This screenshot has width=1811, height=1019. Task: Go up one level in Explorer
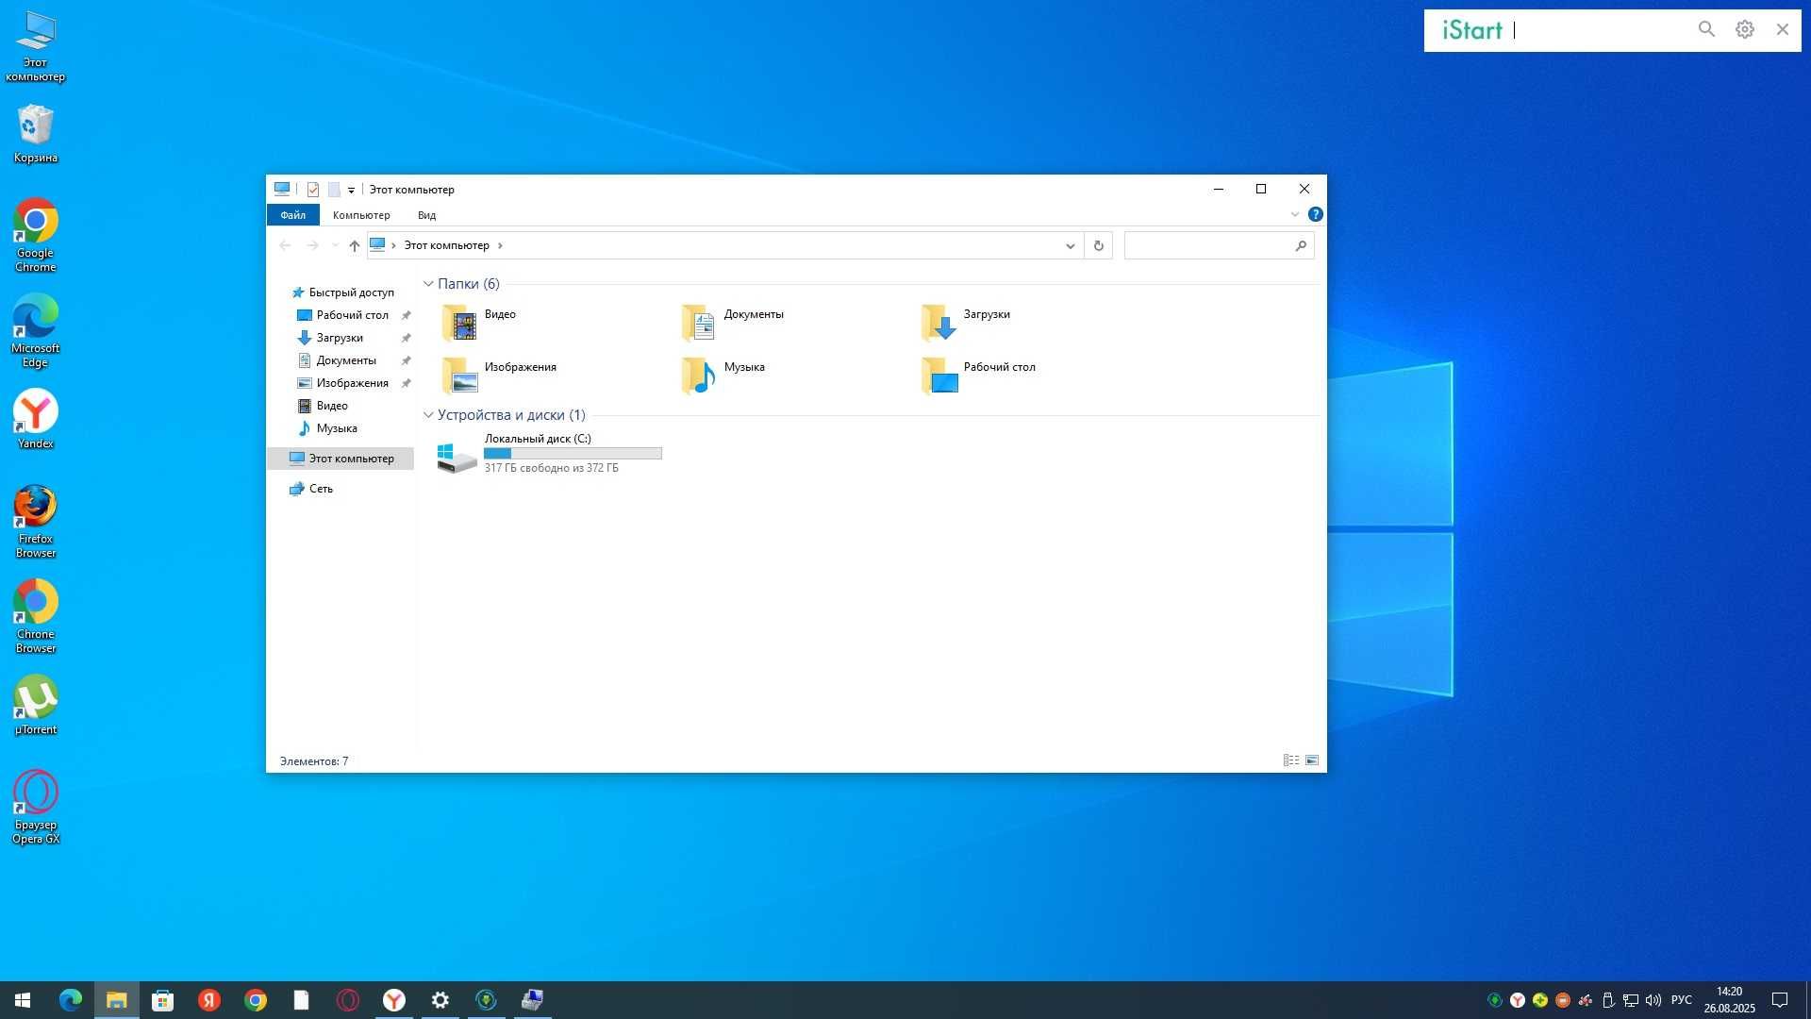coord(354,245)
